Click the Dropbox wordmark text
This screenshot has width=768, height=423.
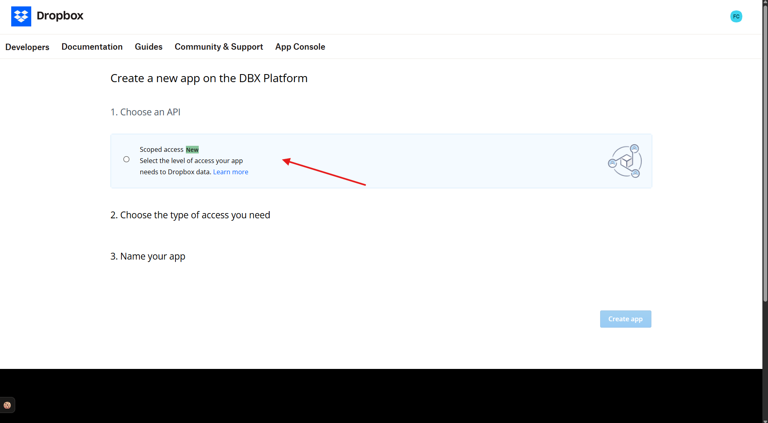[60, 16]
